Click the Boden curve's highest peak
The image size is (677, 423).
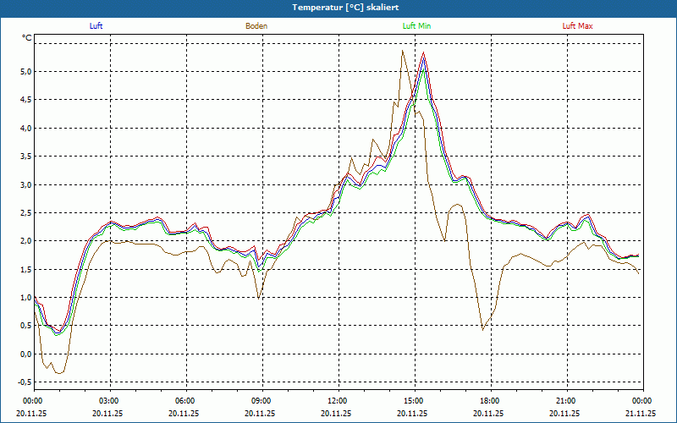403,51
